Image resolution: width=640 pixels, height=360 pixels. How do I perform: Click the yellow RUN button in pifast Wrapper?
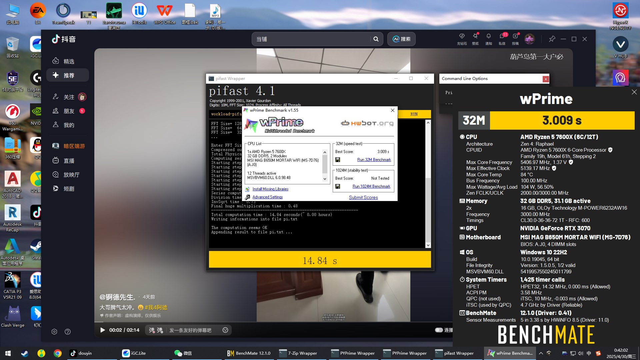coord(414,114)
